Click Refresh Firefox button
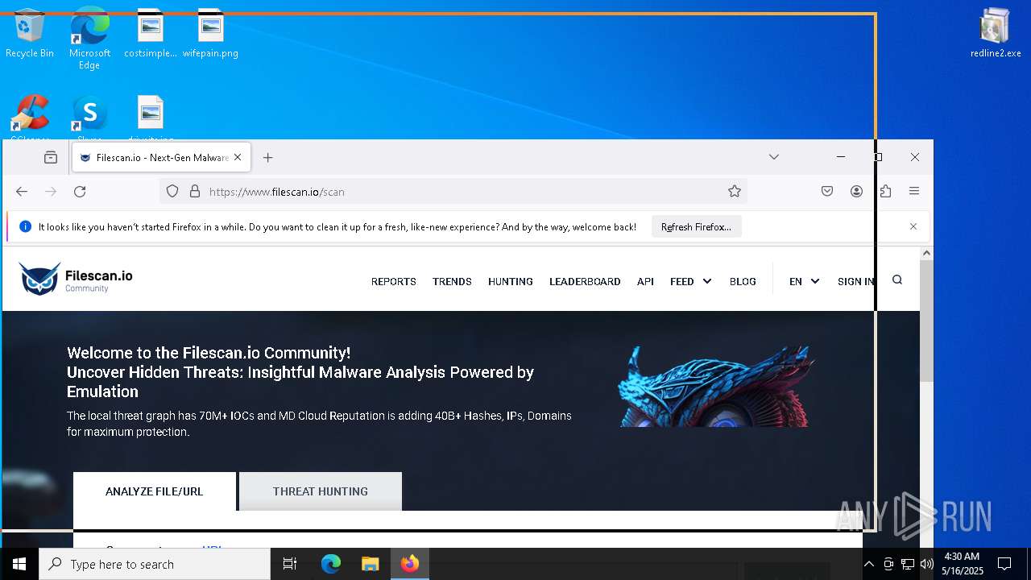1031x580 pixels. (x=696, y=226)
